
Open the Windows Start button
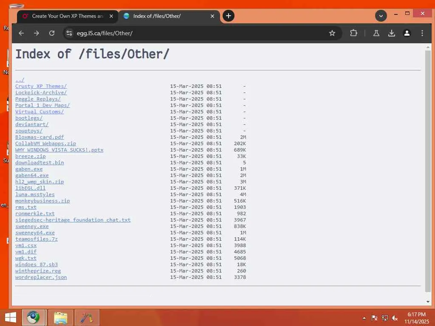pyautogui.click(x=11, y=318)
